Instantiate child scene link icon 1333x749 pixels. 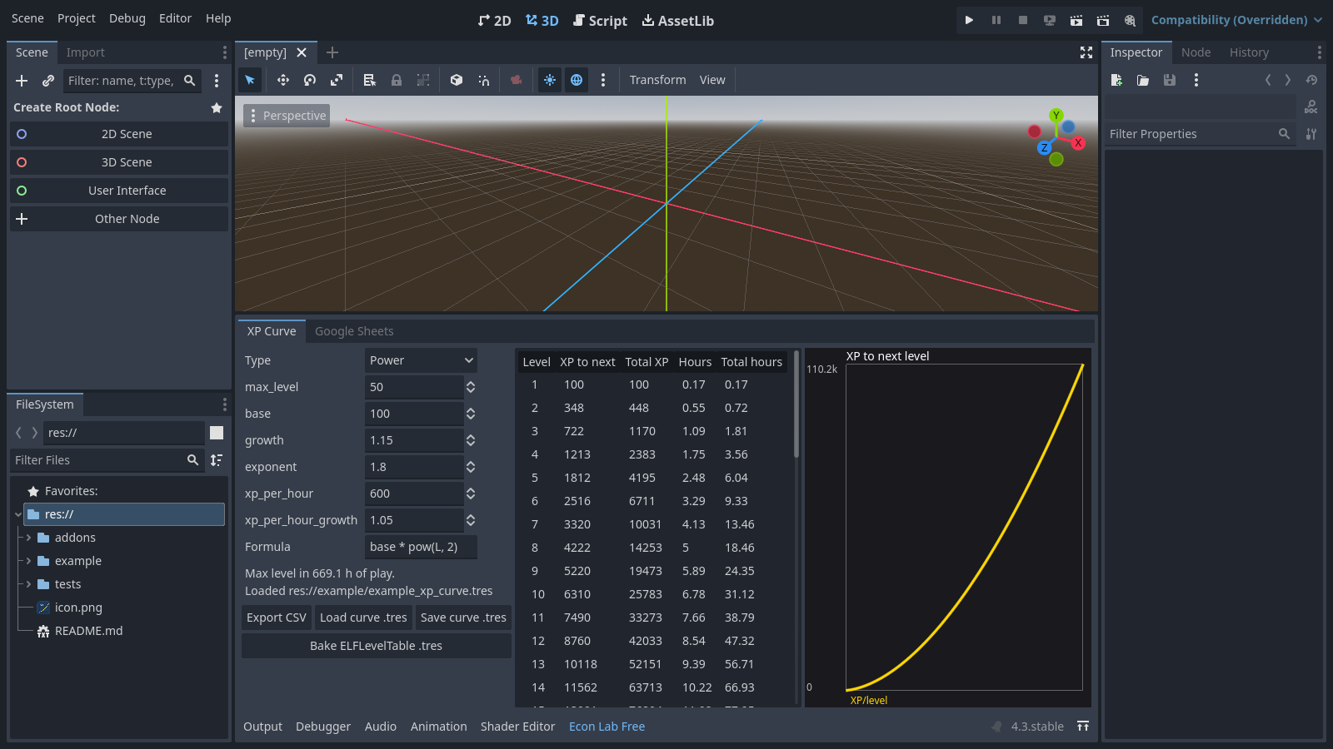tap(48, 81)
